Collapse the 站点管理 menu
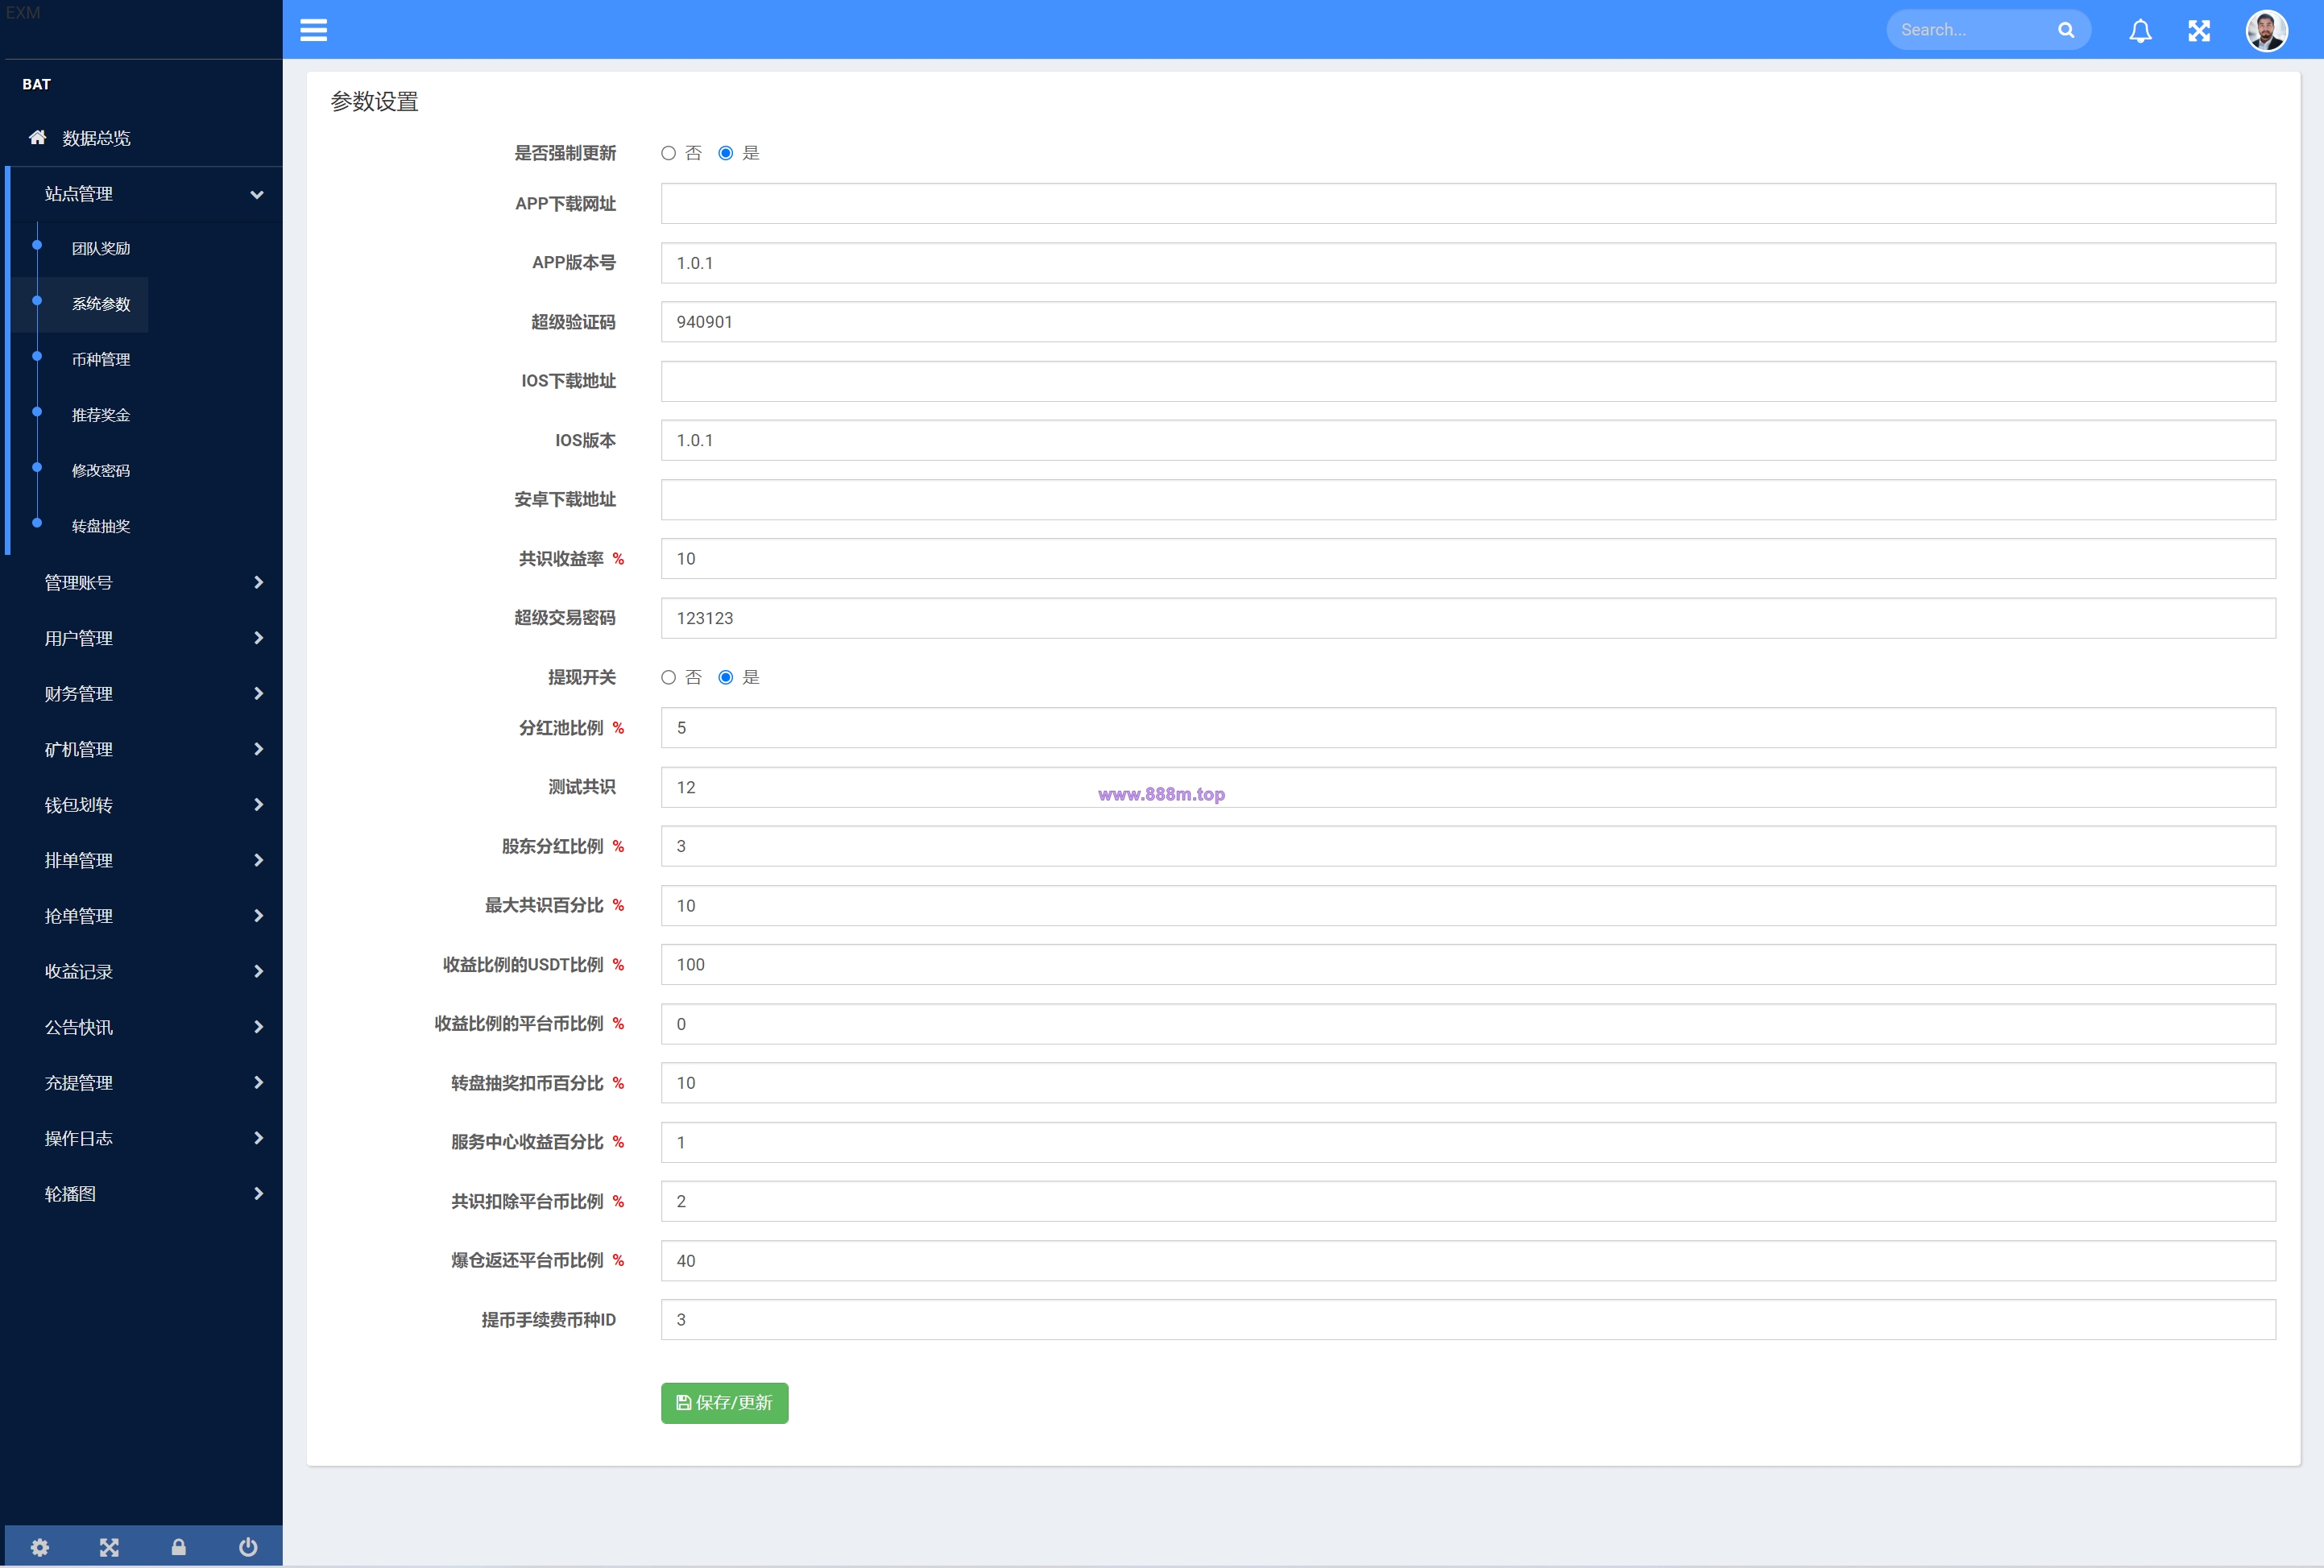The image size is (2324, 1568). pos(146,194)
